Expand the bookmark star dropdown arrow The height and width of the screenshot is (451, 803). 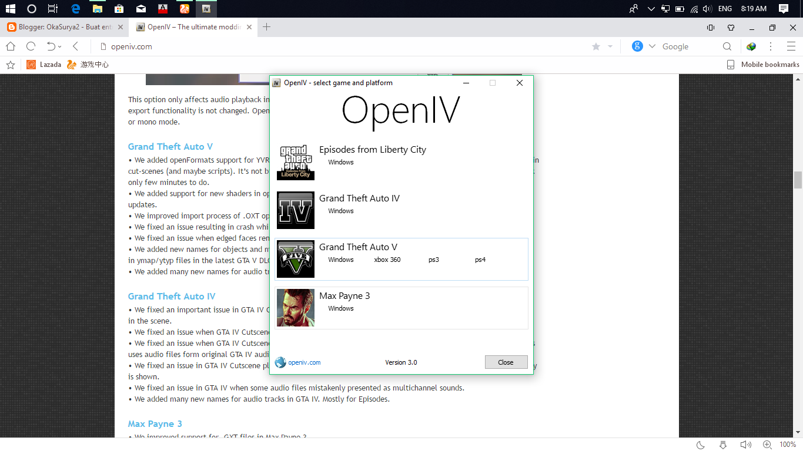[610, 46]
